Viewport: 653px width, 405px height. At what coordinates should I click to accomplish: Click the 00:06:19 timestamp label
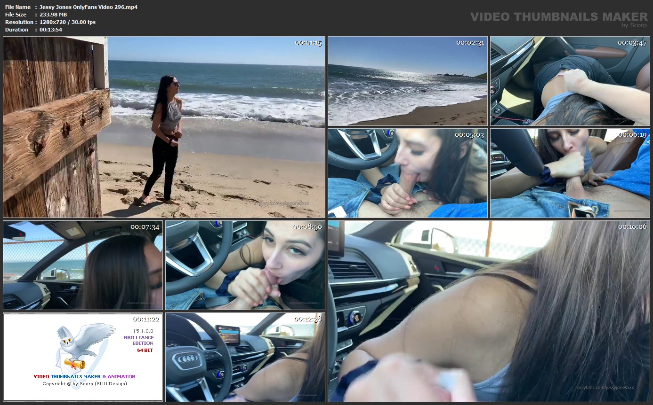tap(633, 135)
